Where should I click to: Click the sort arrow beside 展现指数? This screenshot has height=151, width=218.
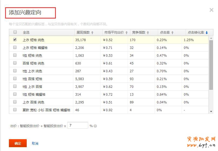pos(92,33)
